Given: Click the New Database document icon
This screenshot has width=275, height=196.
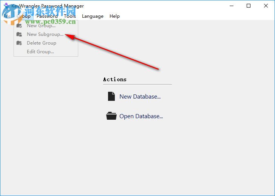Looking at the screenshot, I should (111, 96).
